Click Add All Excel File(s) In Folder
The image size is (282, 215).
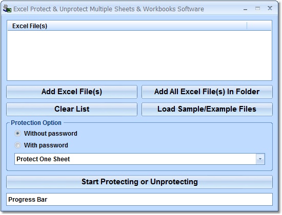(207, 92)
